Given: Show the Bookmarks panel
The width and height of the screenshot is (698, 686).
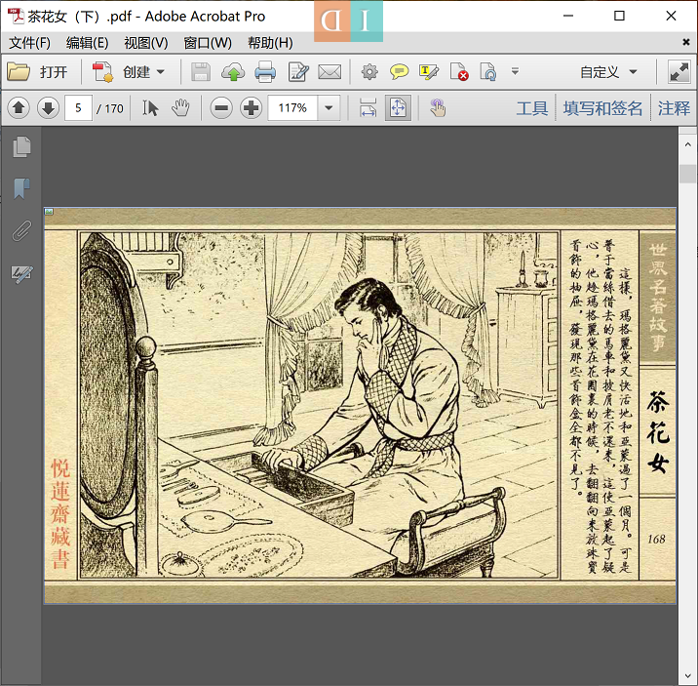Looking at the screenshot, I should [21, 188].
